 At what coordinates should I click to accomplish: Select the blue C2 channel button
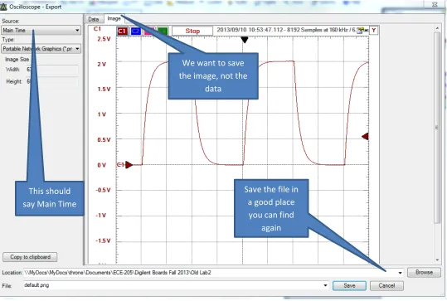[x=136, y=31]
